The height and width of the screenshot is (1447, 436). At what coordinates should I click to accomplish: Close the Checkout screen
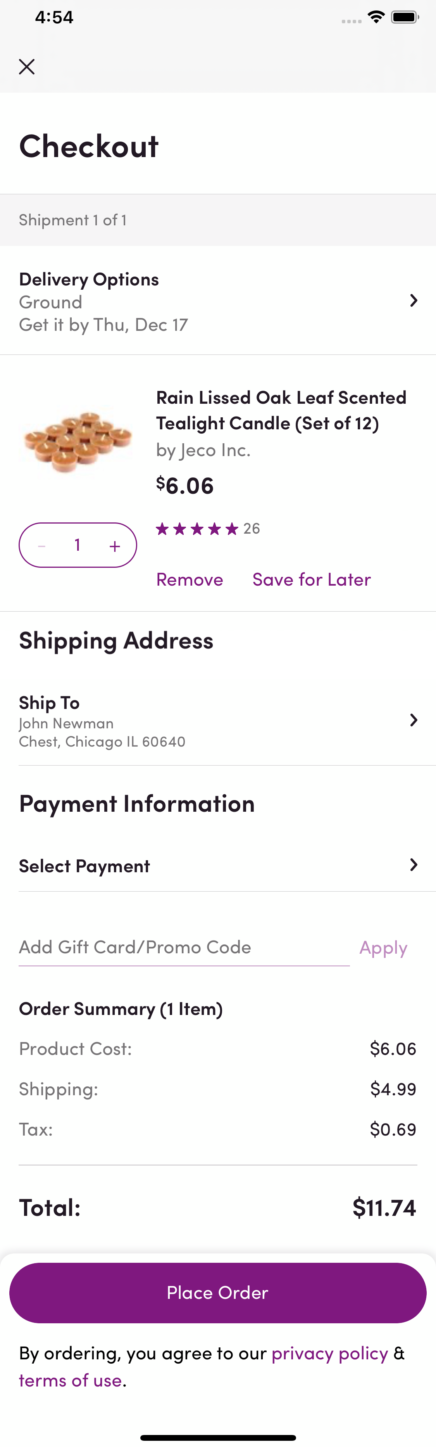coord(26,66)
